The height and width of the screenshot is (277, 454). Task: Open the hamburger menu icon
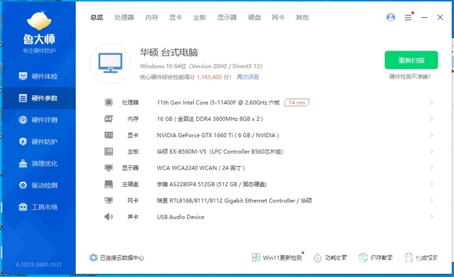pos(408,18)
